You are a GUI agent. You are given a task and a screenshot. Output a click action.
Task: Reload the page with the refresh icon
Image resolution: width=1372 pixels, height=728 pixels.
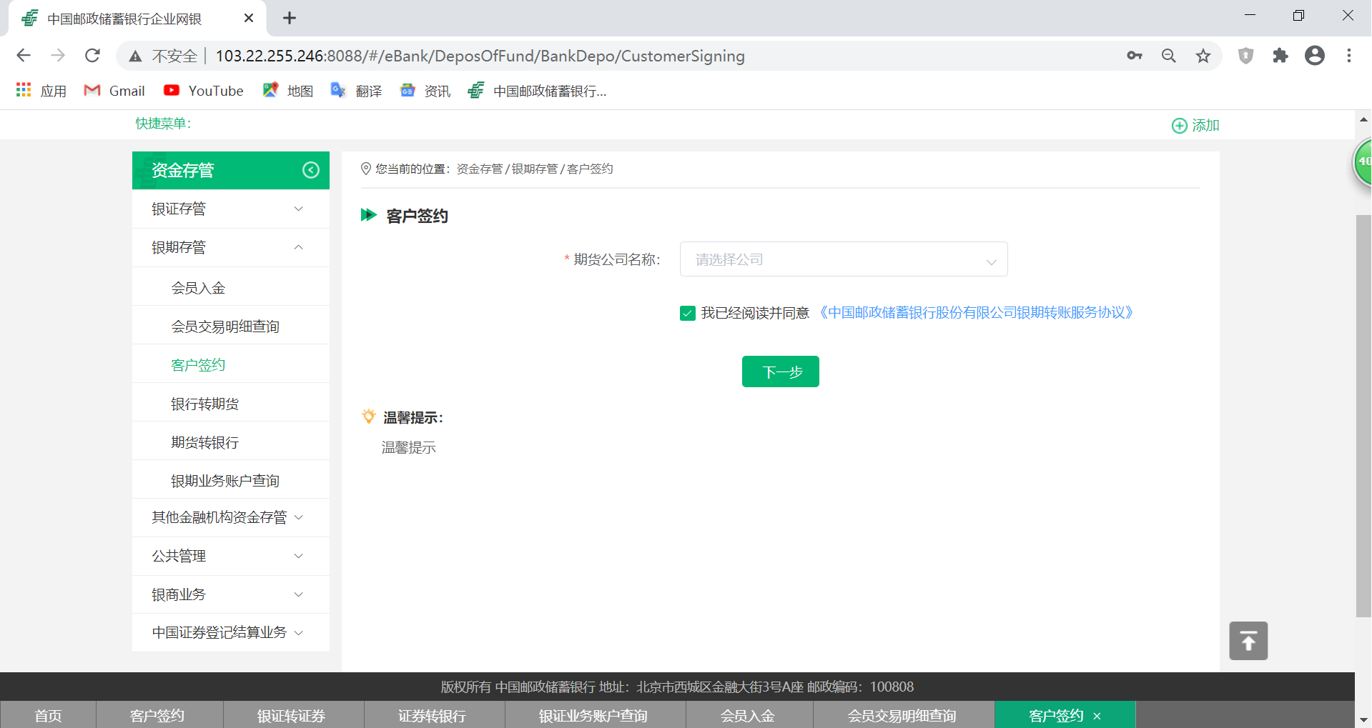92,56
